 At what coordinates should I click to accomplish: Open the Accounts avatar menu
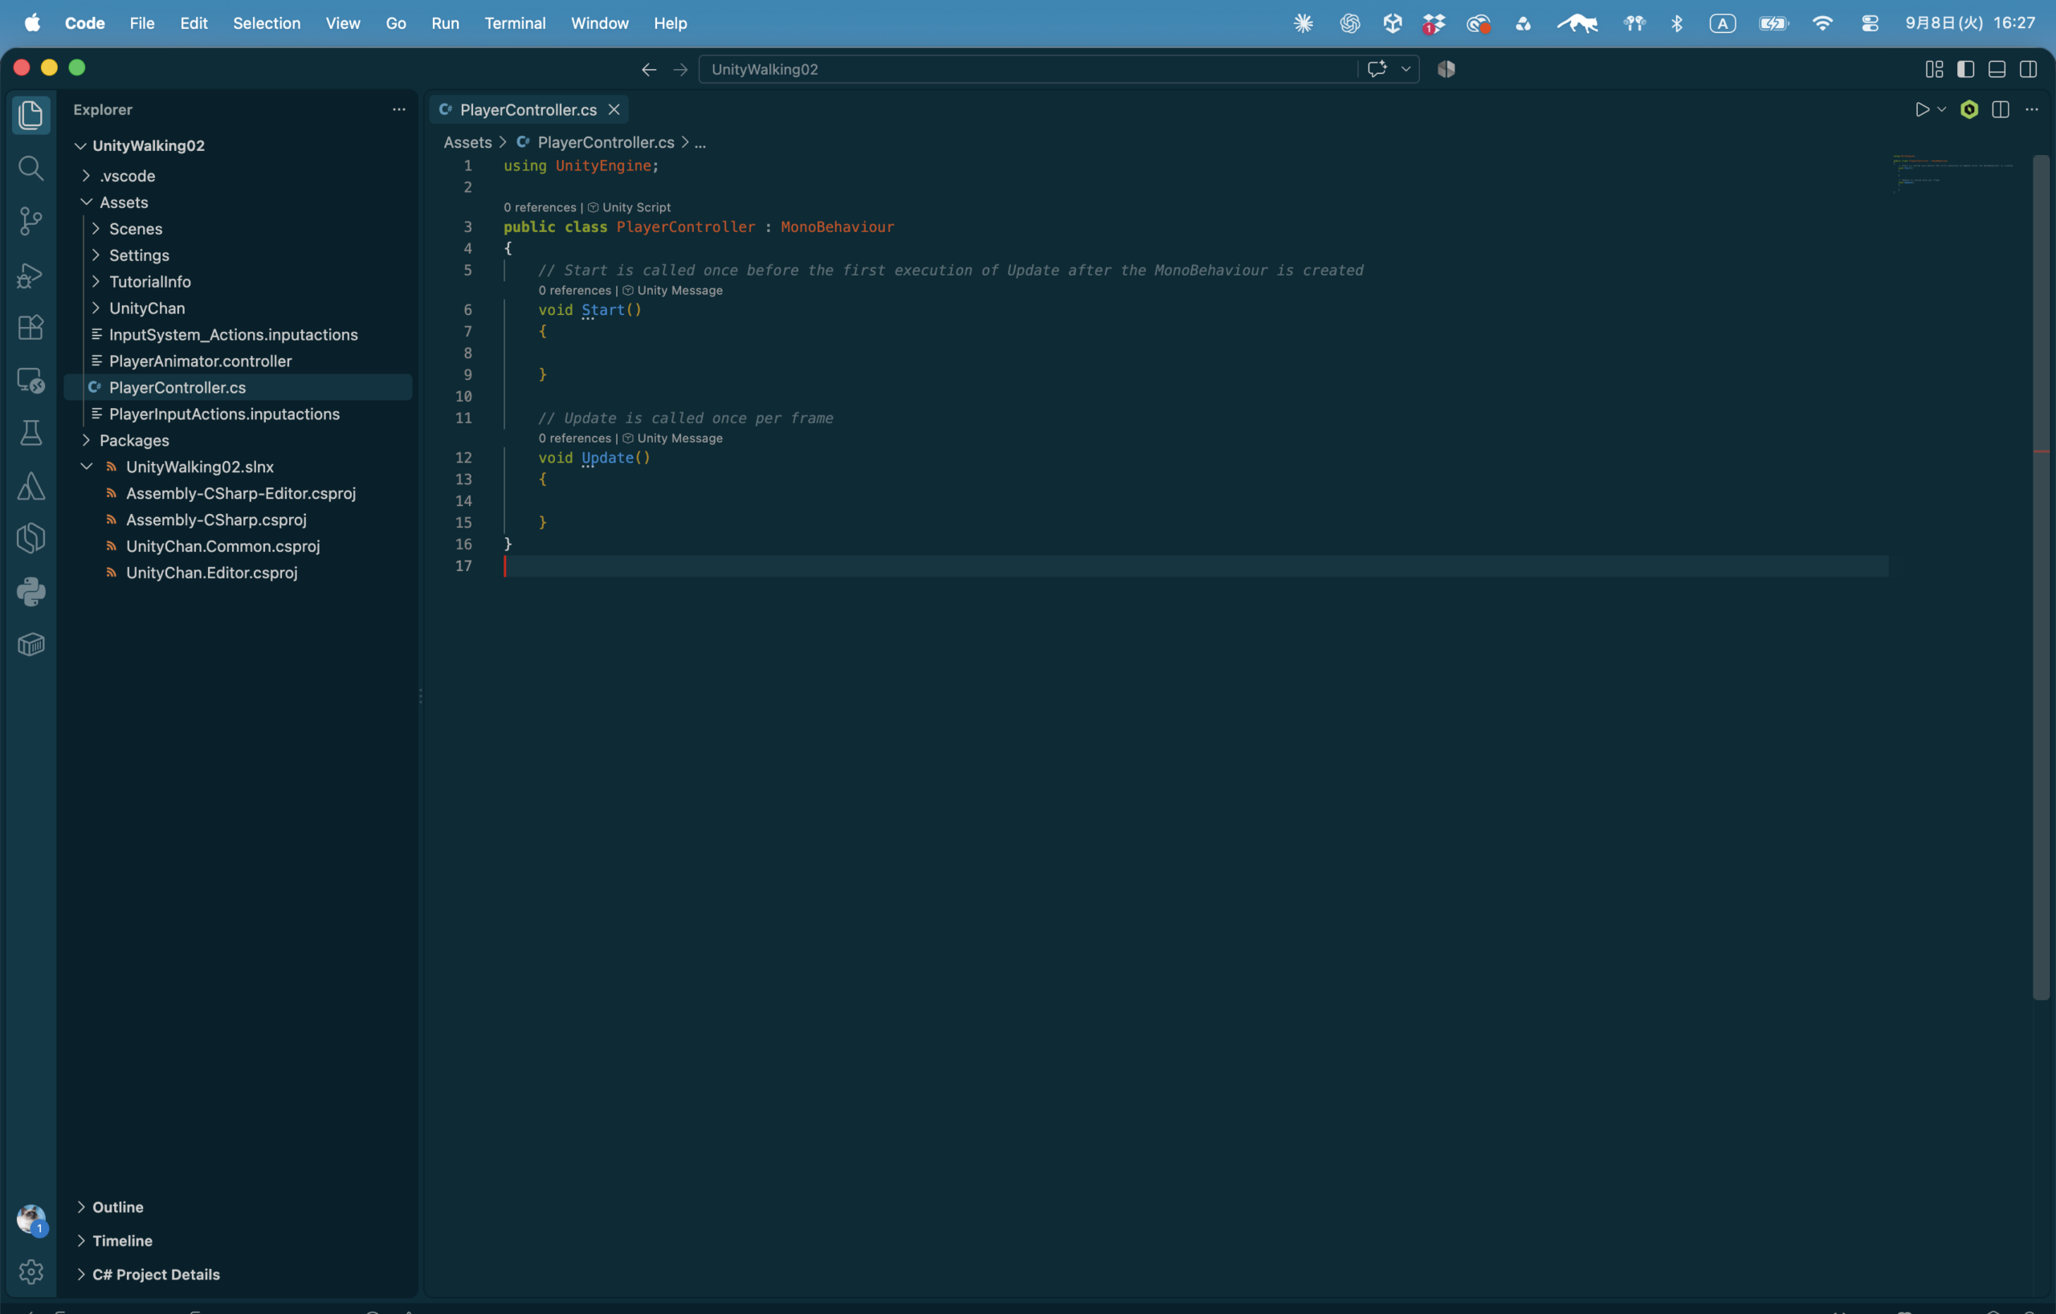point(31,1219)
